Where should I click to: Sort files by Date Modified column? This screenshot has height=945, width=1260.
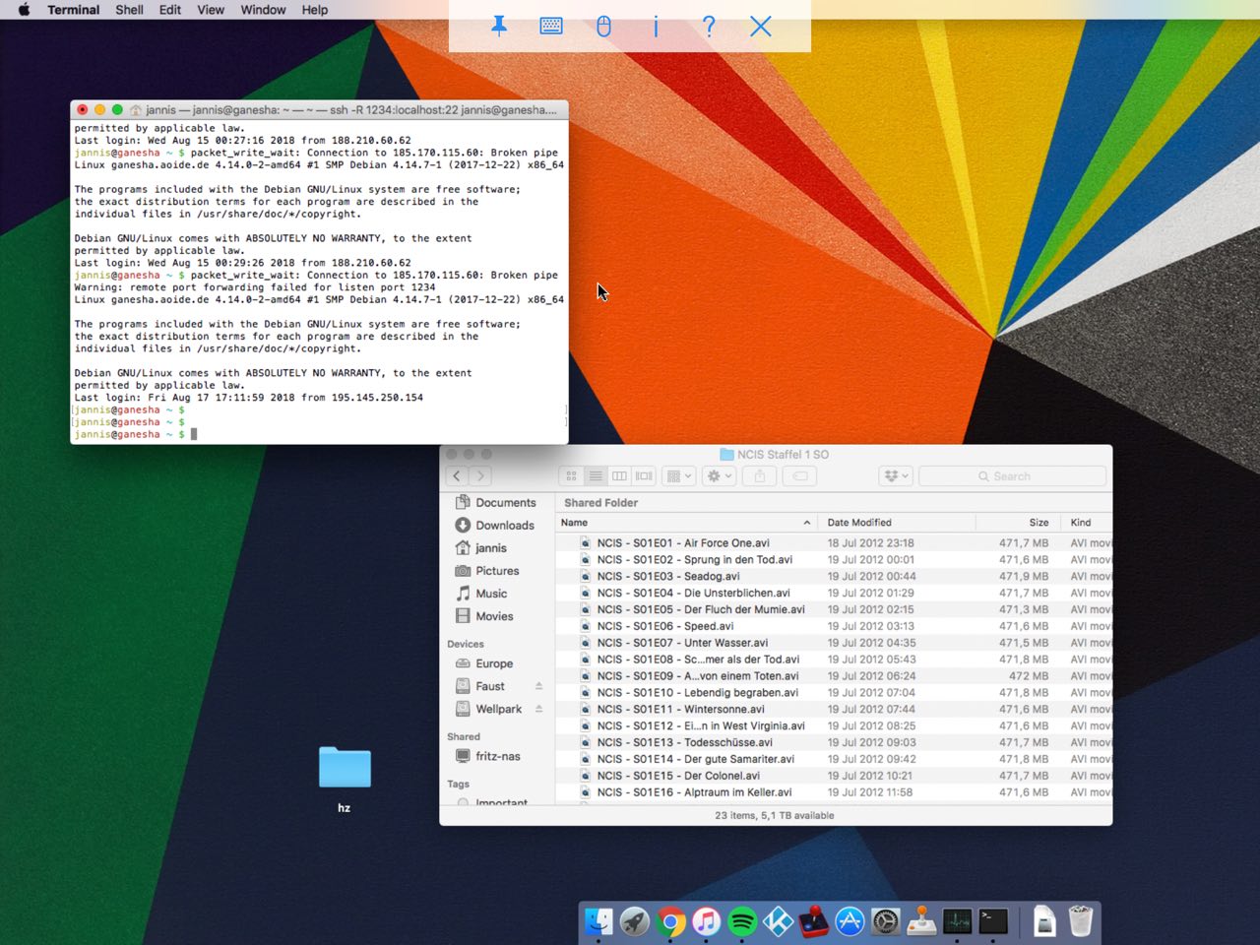pos(859,523)
